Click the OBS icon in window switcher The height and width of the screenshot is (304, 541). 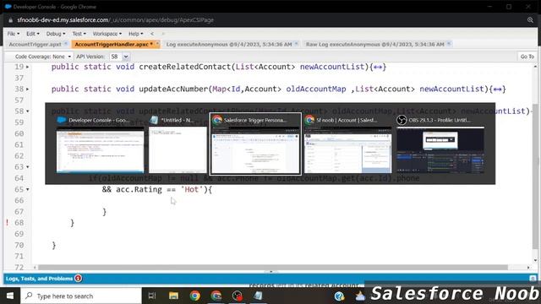coord(402,120)
